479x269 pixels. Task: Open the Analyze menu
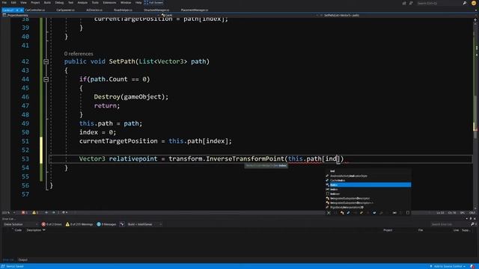pyautogui.click(x=82, y=2)
